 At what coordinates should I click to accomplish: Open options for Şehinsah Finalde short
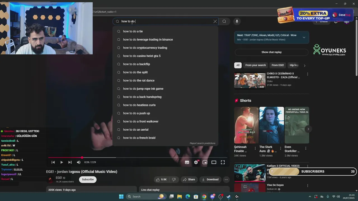pos(255,149)
